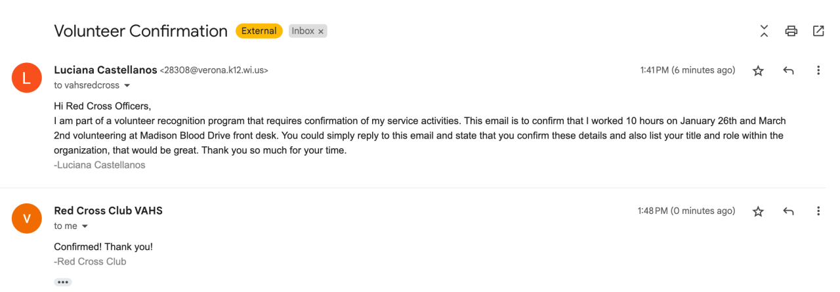The height and width of the screenshot is (292, 840).
Task: Show trimmed content with the ellipsis button
Action: (63, 282)
